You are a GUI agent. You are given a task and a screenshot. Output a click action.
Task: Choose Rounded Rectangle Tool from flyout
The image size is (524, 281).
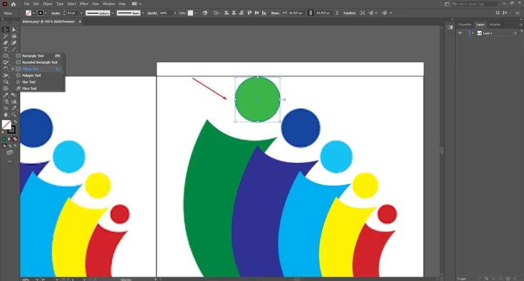pos(38,62)
